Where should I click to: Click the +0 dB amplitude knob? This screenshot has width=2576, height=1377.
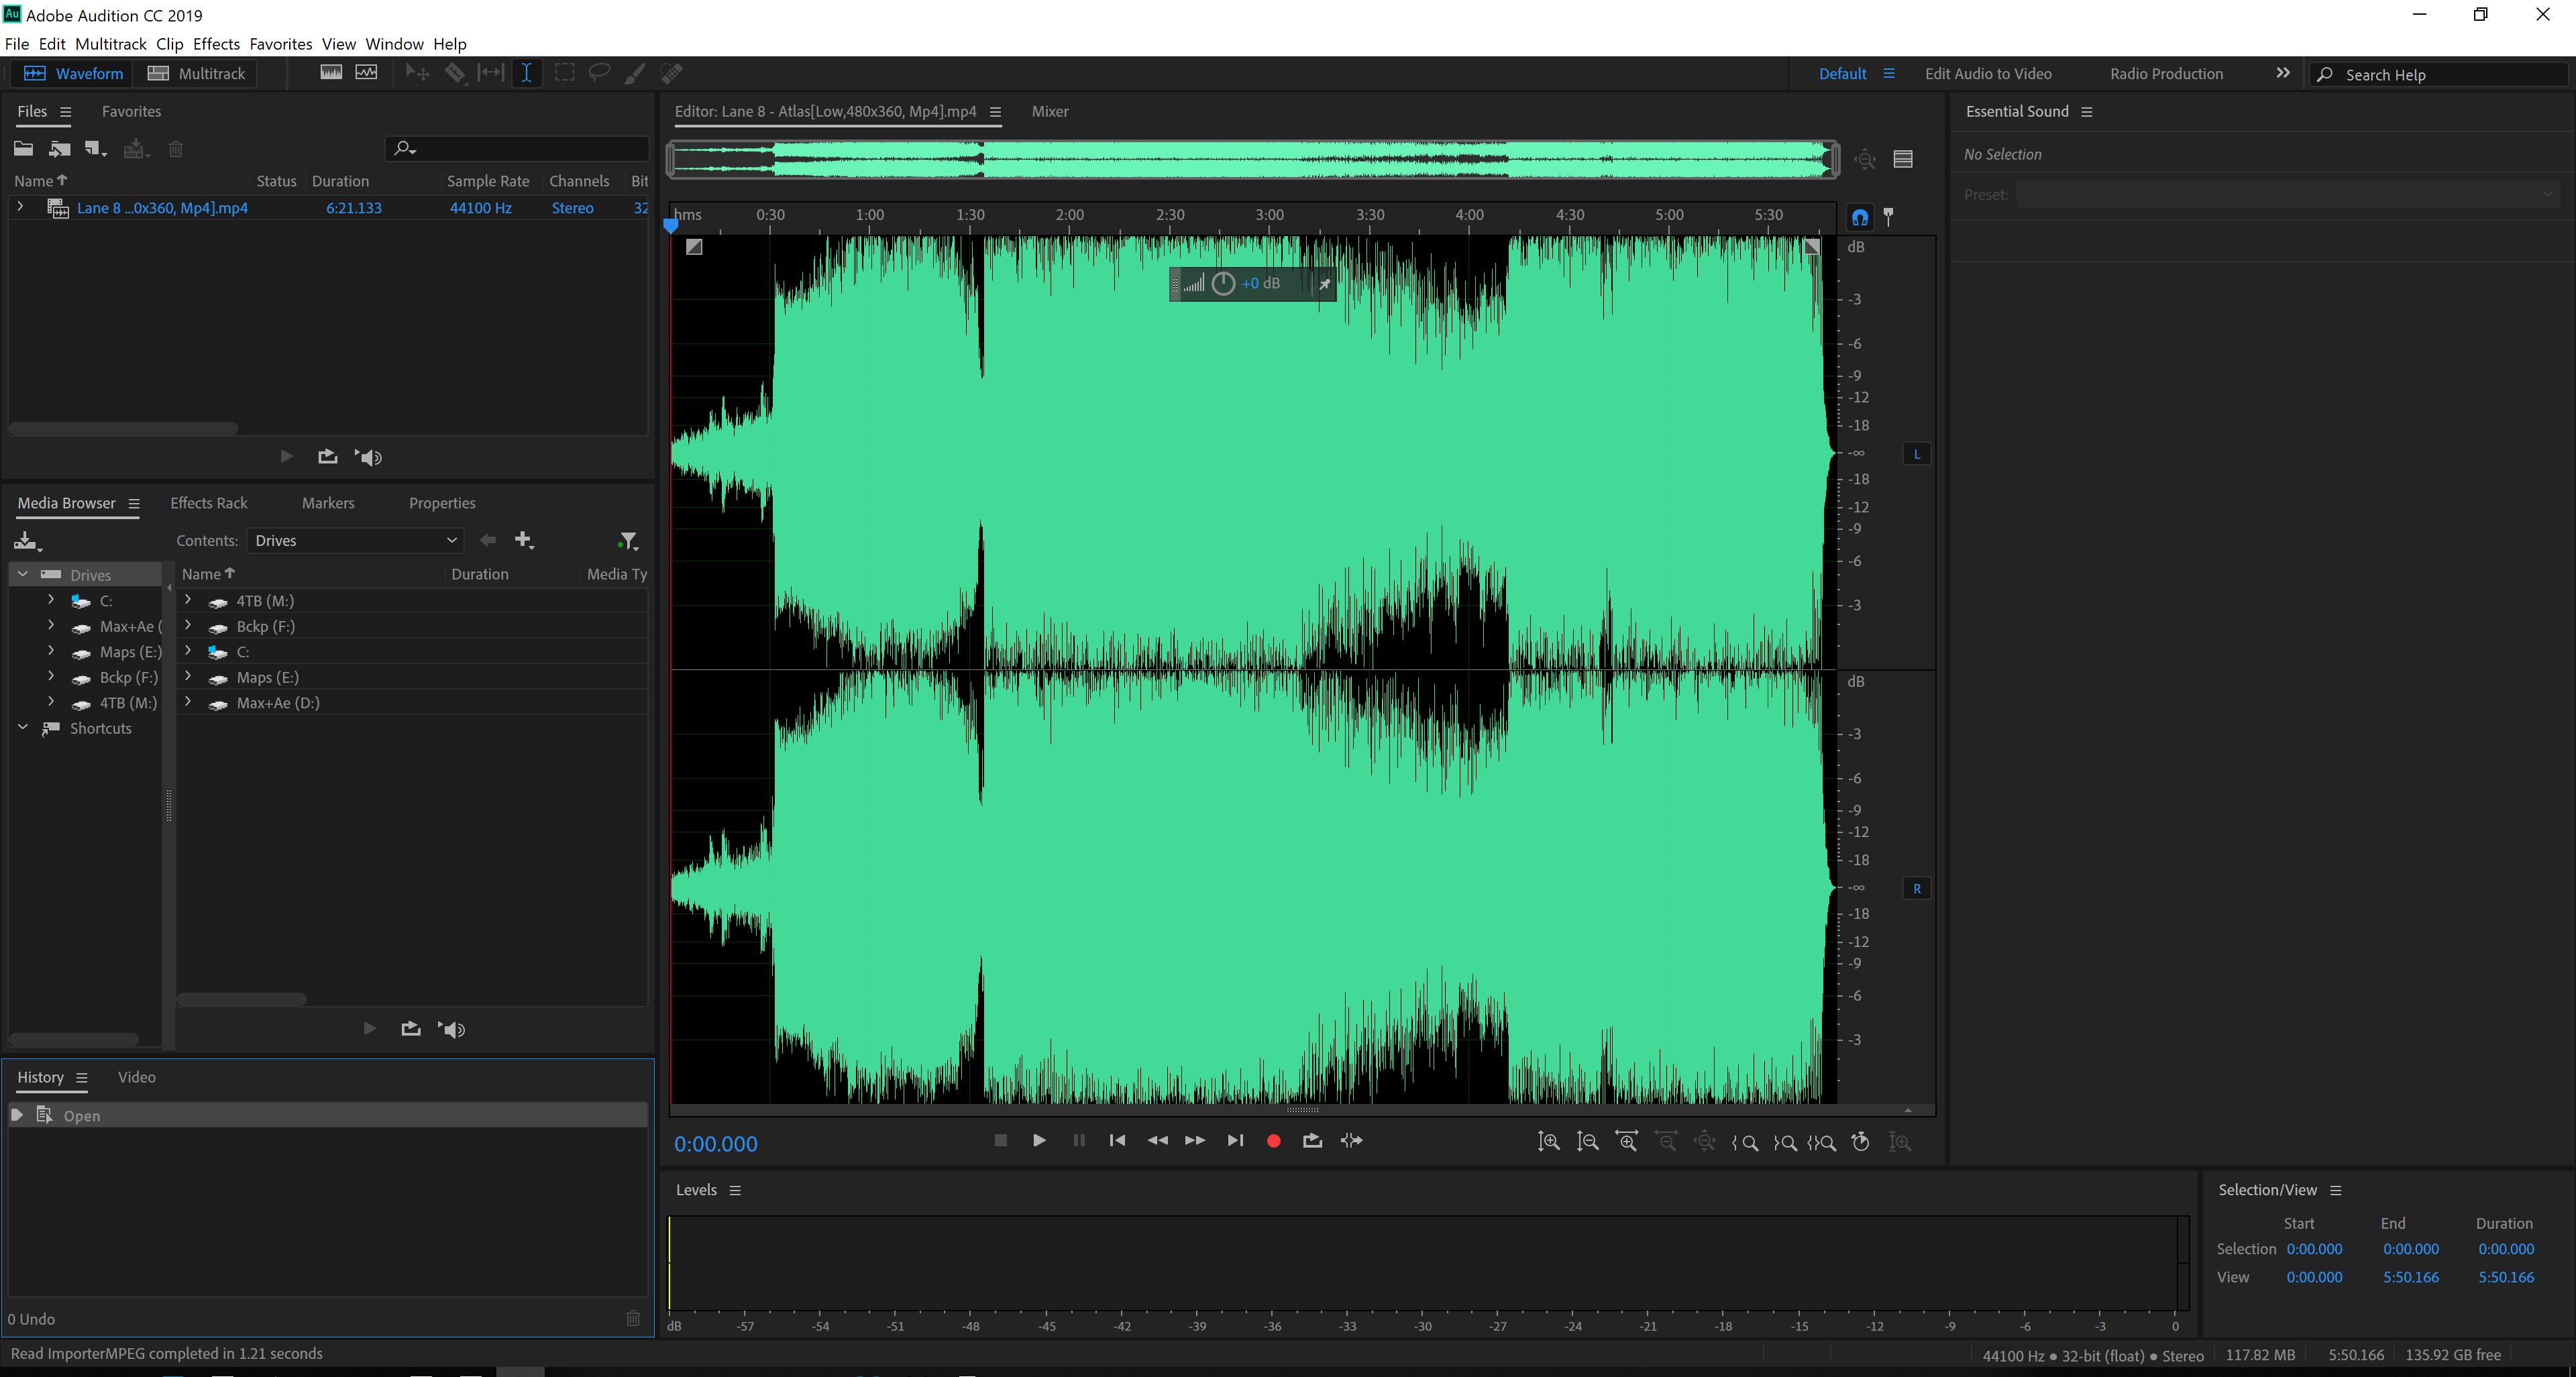click(1223, 284)
